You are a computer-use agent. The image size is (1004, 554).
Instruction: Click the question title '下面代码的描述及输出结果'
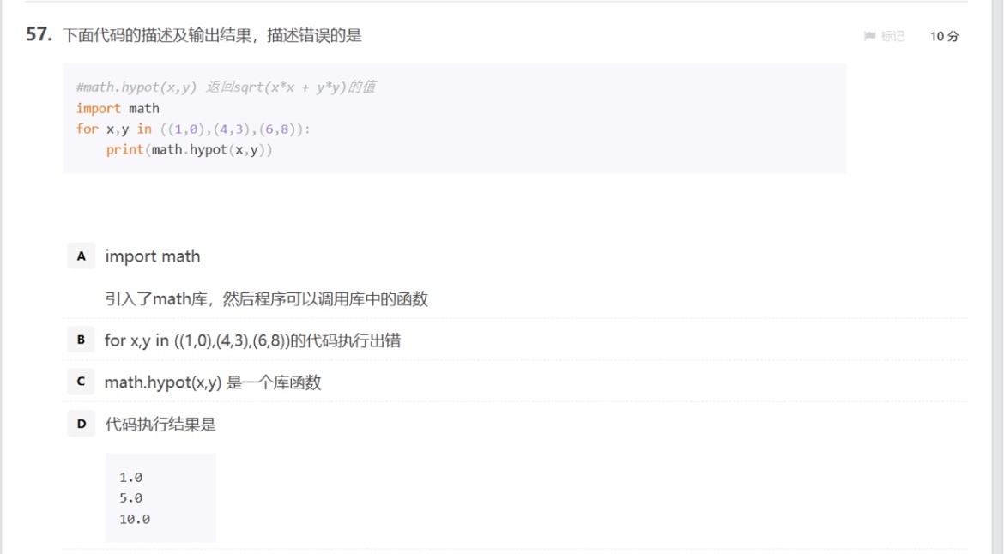(x=212, y=35)
